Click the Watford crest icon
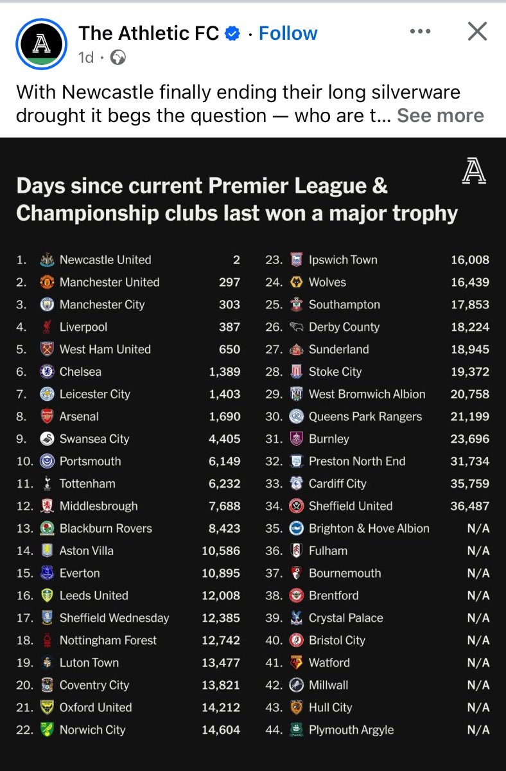Viewport: 506px width, 771px height. (x=296, y=662)
